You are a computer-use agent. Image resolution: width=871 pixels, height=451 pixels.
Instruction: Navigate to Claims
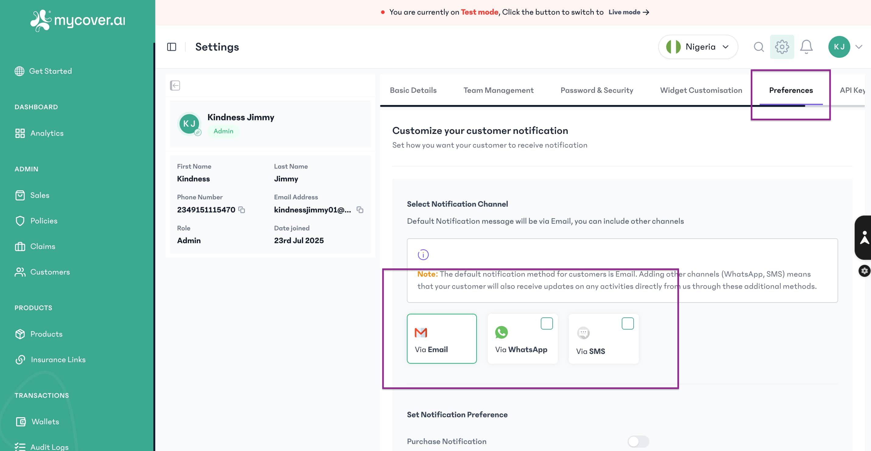[42, 246]
